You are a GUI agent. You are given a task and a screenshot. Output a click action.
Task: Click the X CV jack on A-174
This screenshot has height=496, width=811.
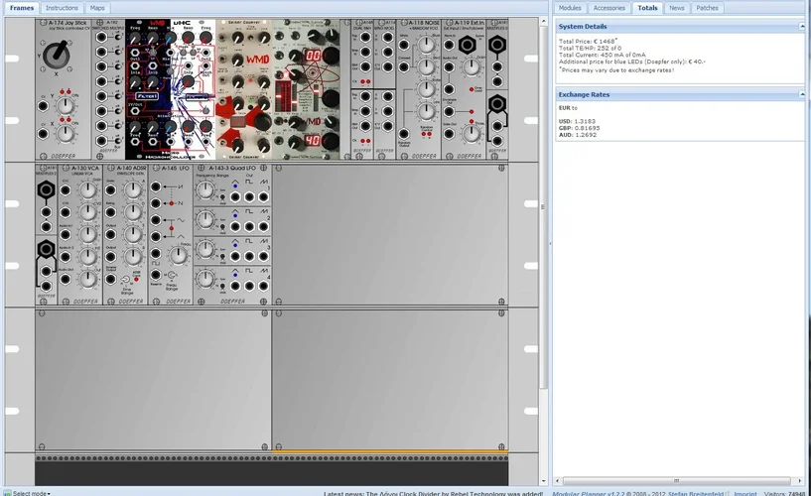(44, 134)
